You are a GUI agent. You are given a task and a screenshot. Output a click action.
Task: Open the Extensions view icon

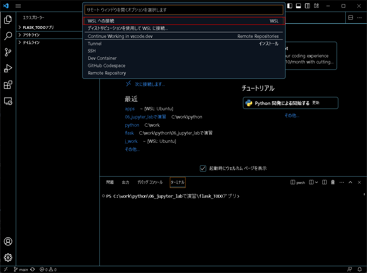coord(8,85)
